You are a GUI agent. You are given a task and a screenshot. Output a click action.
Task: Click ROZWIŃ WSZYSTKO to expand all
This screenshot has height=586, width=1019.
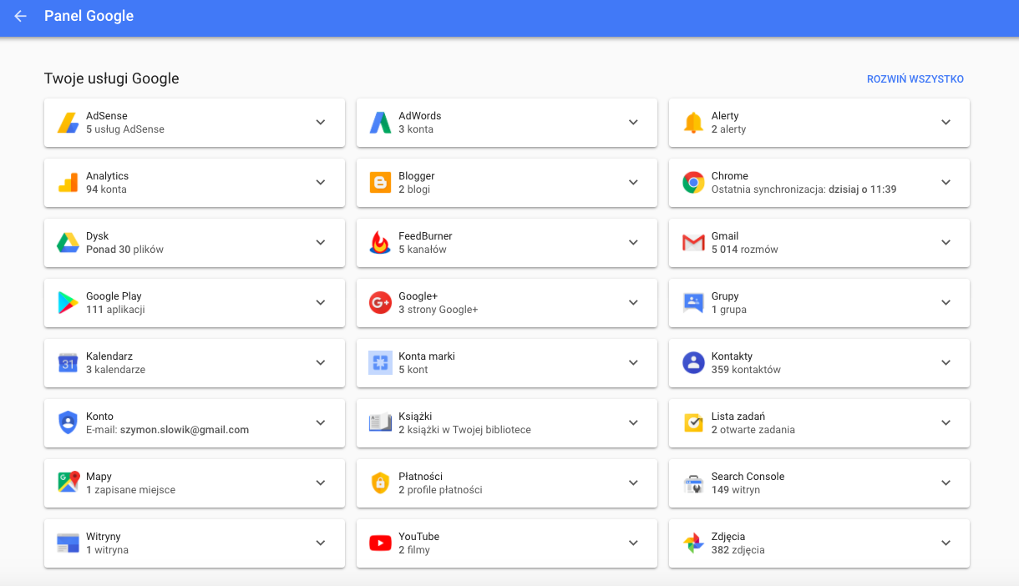[x=915, y=79]
